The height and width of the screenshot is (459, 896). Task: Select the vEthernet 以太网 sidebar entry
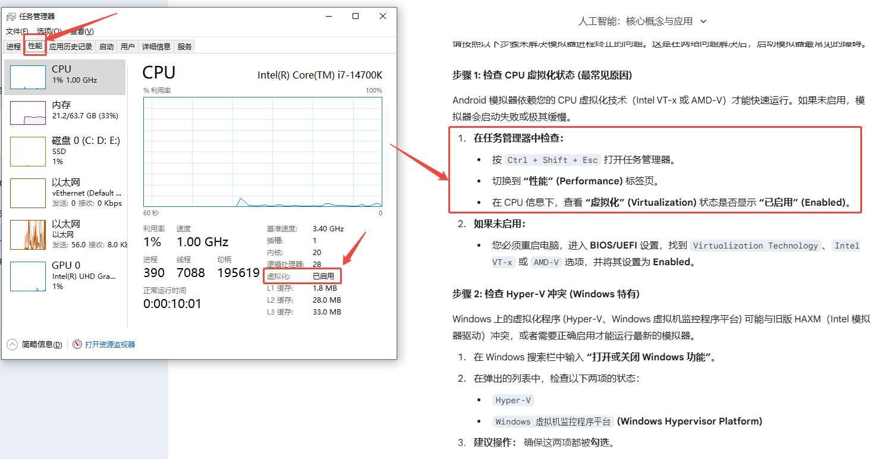tap(65, 193)
